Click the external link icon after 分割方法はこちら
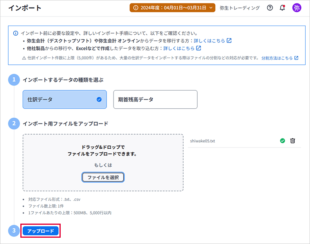The image size is (310, 244). (296, 58)
